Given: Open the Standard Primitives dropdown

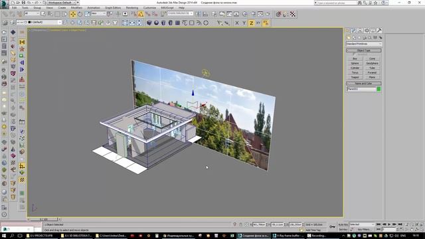Looking at the screenshot, I should point(364,44).
